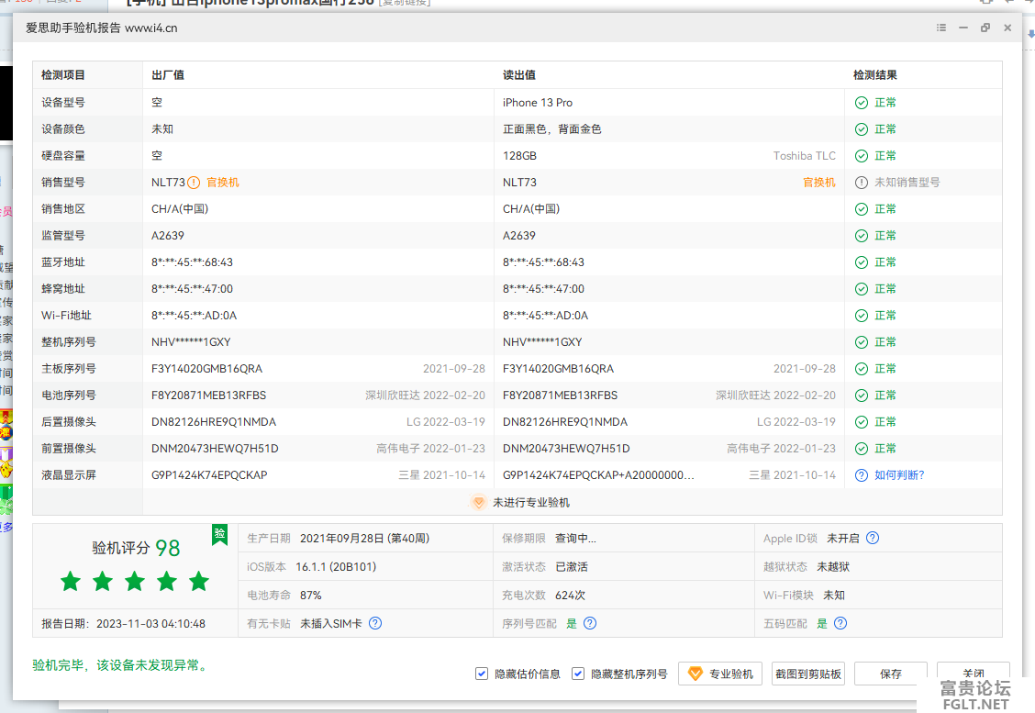Click the help icon beside 未插入SIM卡

375,623
